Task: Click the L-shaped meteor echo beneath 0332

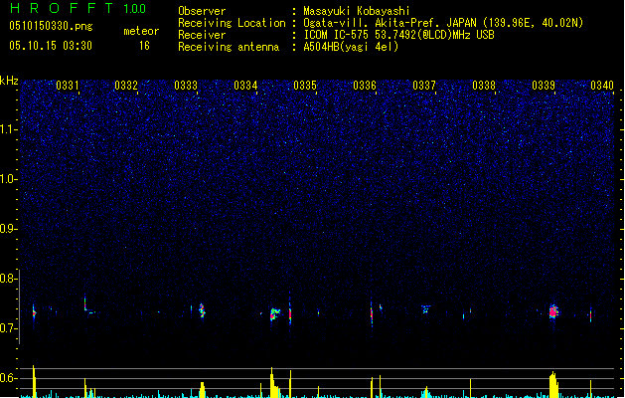Action: tap(88, 306)
